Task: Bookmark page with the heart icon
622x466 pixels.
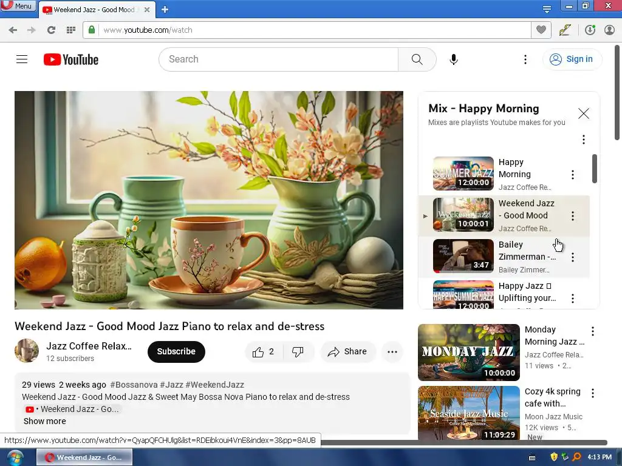Action: (x=541, y=30)
